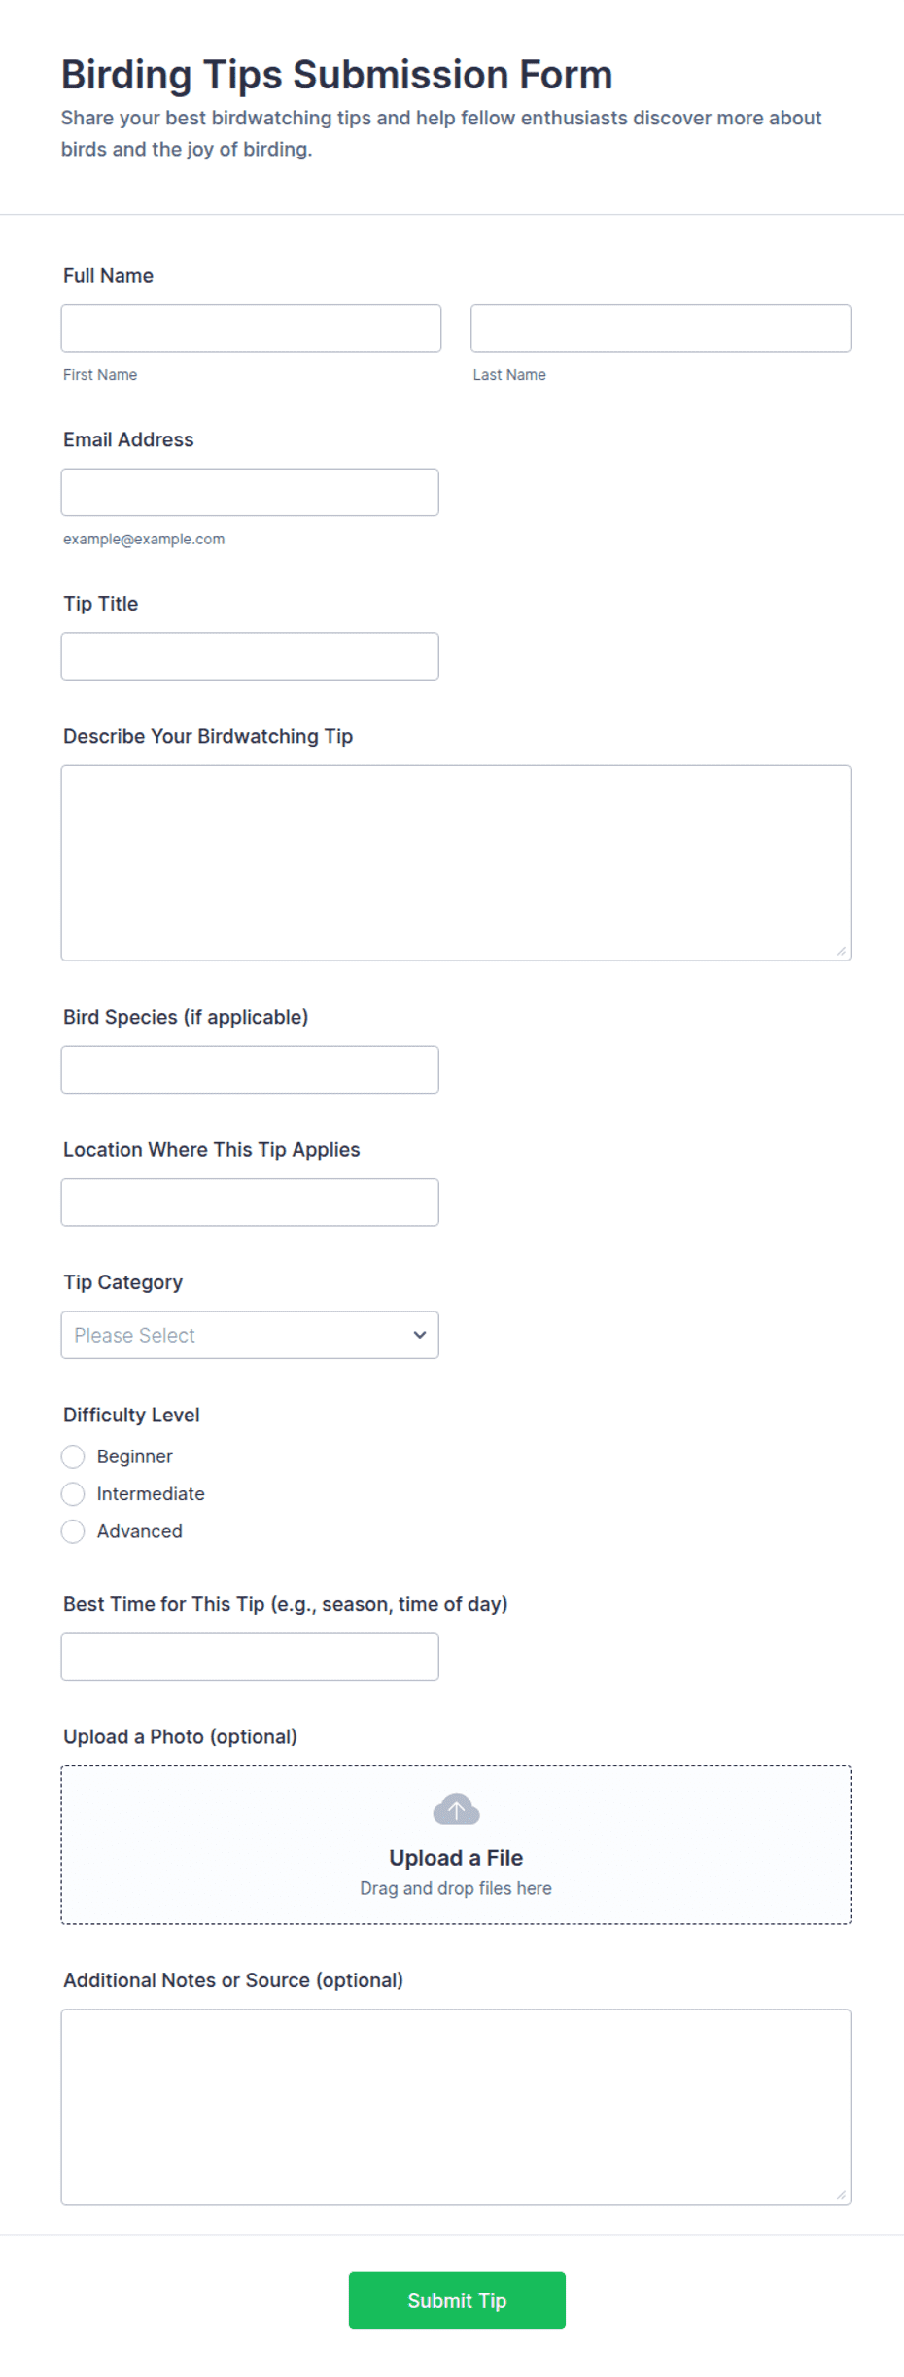Open the Tip Category dropdown

[250, 1335]
